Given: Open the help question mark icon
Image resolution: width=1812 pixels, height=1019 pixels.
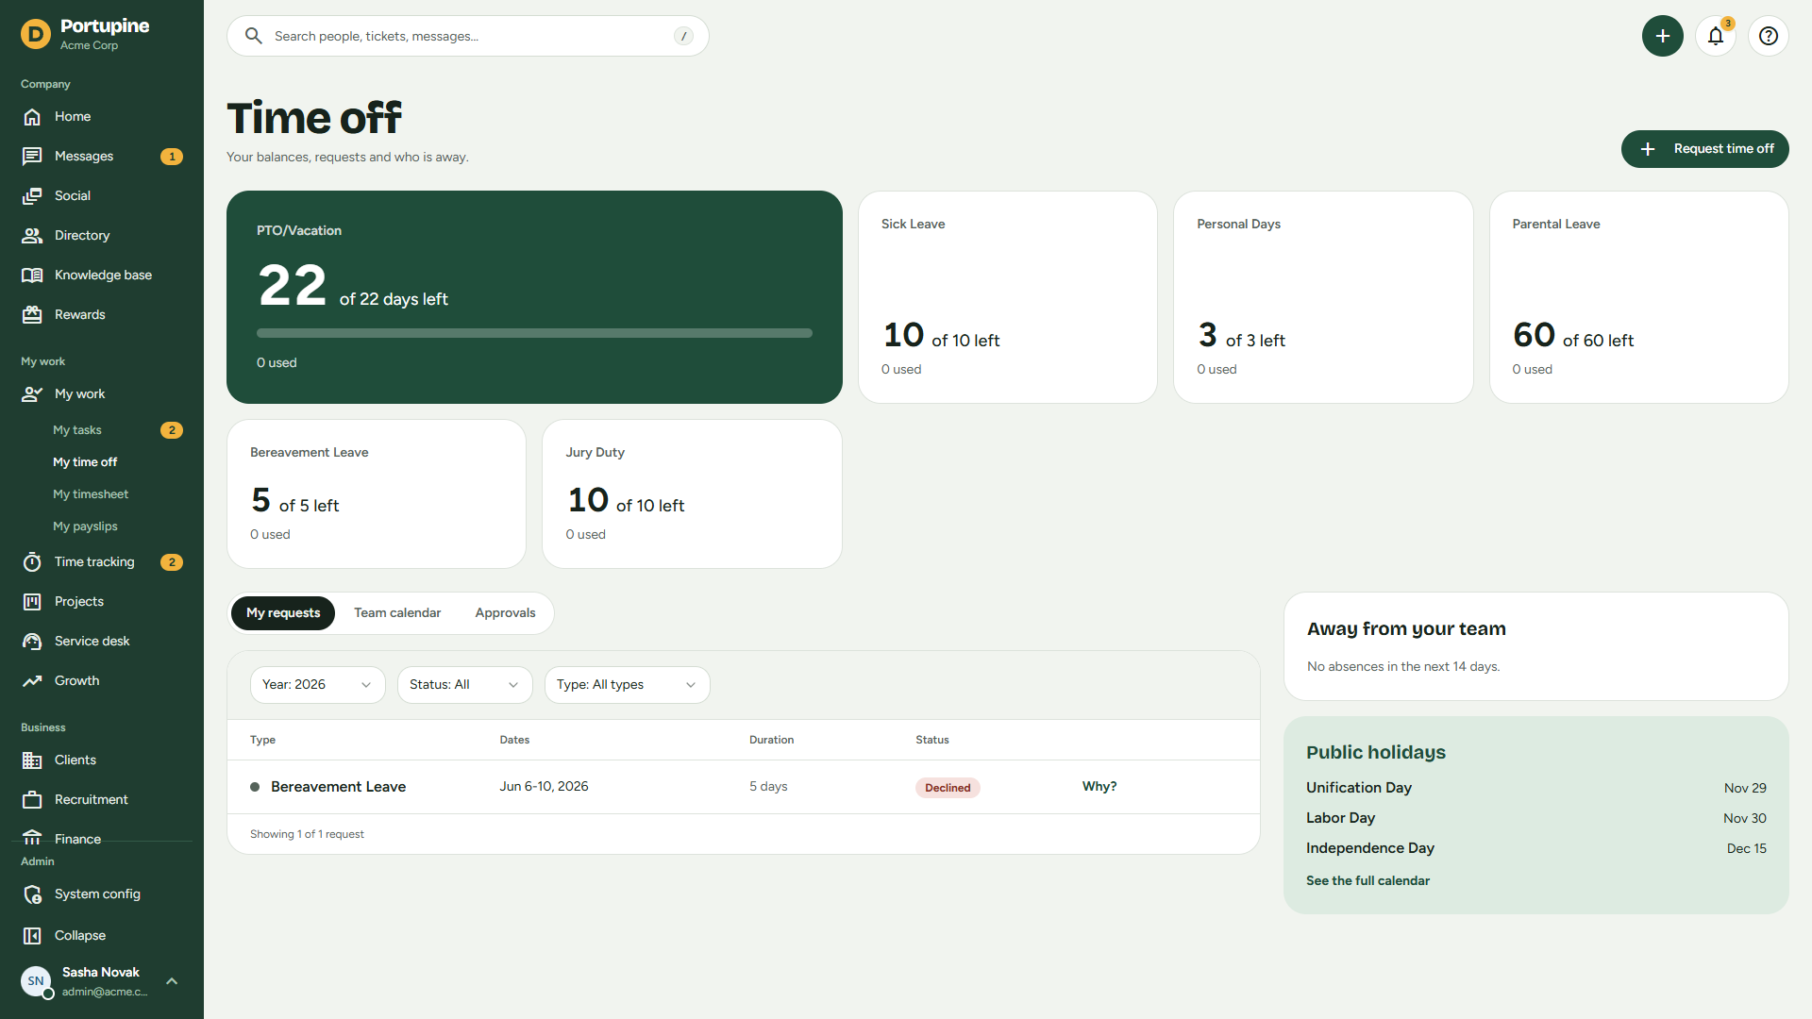Looking at the screenshot, I should [x=1769, y=36].
